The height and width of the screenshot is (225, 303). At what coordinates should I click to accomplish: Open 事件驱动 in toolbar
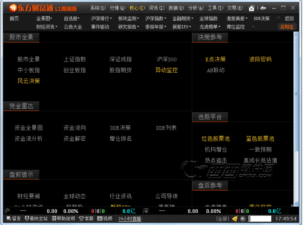tap(100, 27)
